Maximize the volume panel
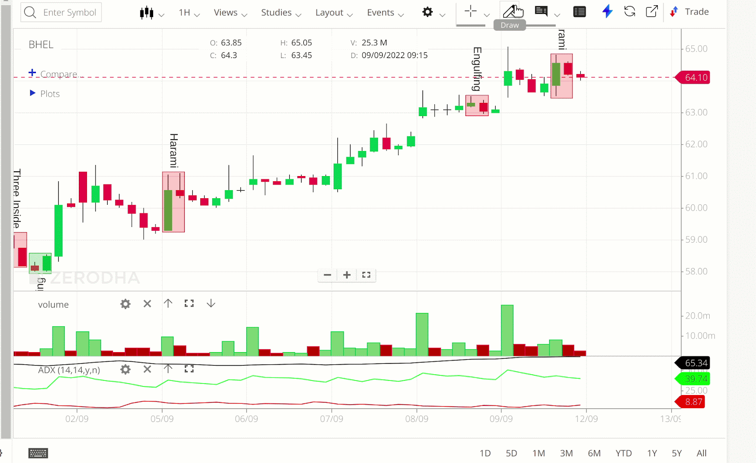Screen dimensions: 756x463 pyautogui.click(x=189, y=303)
